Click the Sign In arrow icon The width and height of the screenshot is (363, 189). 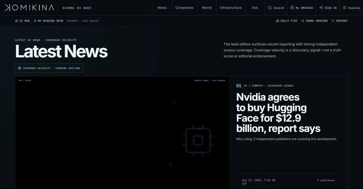click(x=321, y=8)
